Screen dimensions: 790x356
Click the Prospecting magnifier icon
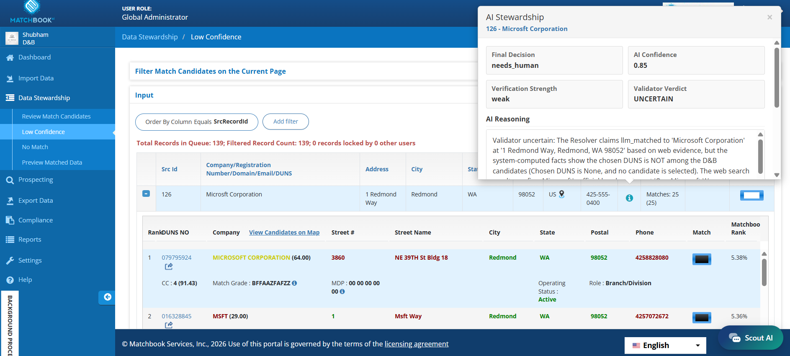(10, 180)
